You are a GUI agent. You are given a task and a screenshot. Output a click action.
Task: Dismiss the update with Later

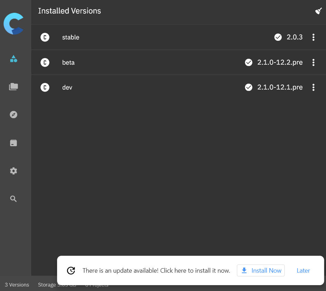click(303, 270)
